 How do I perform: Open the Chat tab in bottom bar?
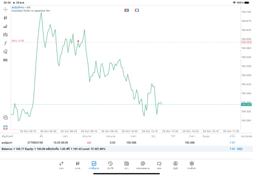pyautogui.click(x=159, y=165)
